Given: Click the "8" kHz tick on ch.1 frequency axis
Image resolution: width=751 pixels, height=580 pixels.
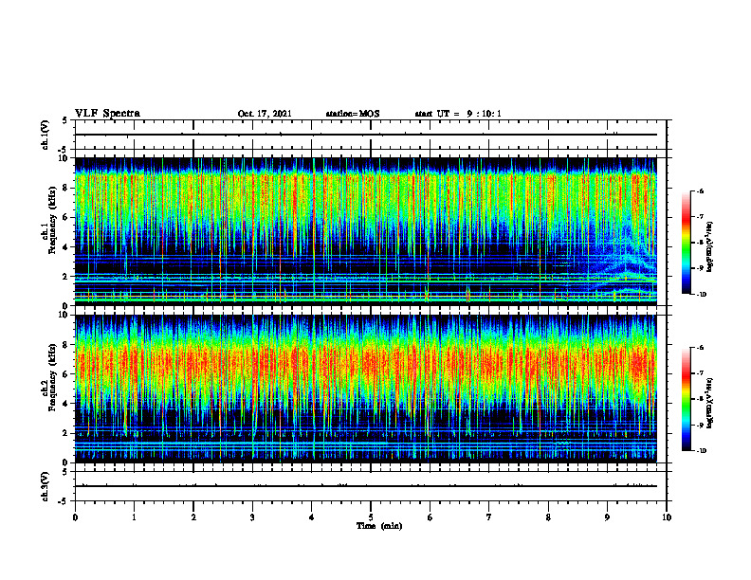Looking at the screenshot, I should [x=66, y=188].
